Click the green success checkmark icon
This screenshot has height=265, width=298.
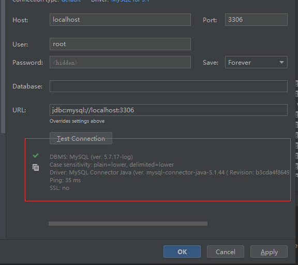coord(36,156)
